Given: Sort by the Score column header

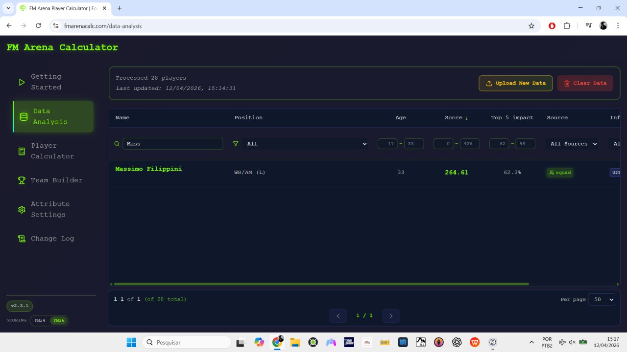Looking at the screenshot, I should coord(456,118).
